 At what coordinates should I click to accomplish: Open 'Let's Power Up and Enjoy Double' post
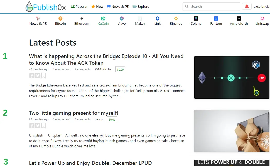click(x=91, y=163)
